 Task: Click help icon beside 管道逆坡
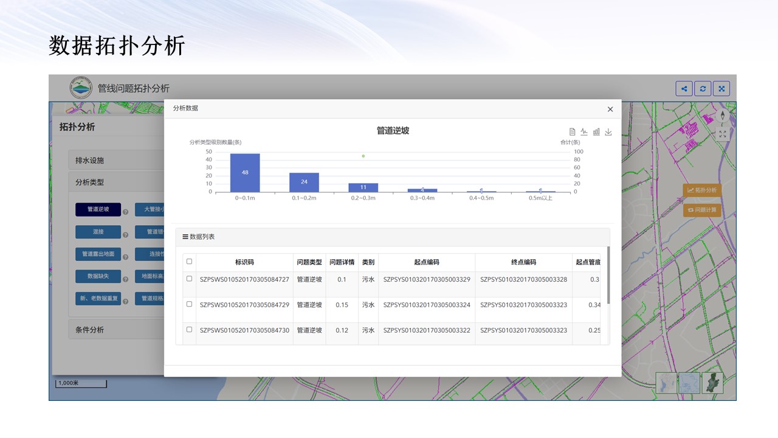(125, 212)
